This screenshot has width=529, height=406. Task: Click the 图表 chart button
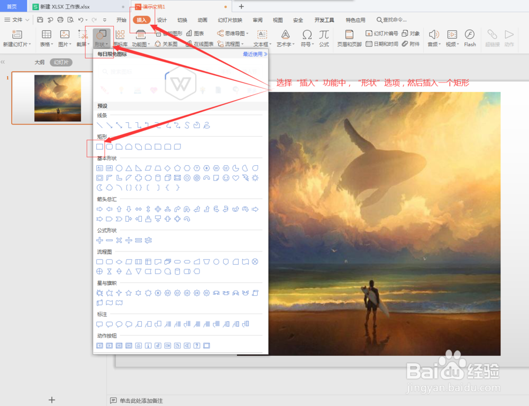coord(195,33)
